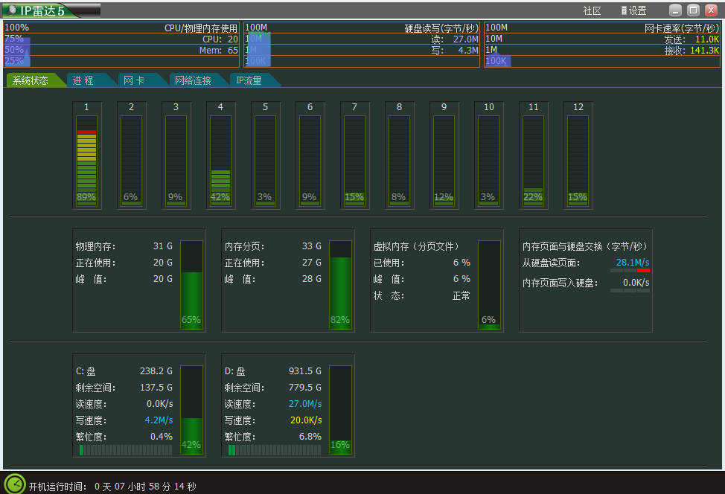Click the 物理内存 65% gauge
725x494 pixels.
(191, 283)
